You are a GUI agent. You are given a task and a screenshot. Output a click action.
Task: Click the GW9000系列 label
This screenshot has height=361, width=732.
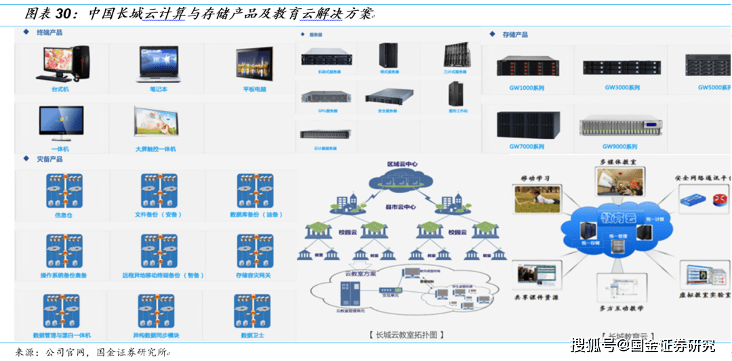[x=620, y=146]
